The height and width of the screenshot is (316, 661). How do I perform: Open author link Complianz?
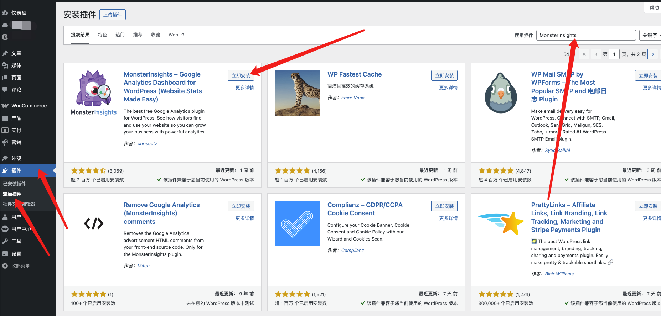pos(352,250)
